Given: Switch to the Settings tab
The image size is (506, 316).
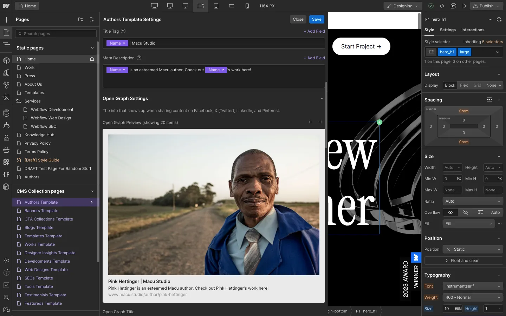Looking at the screenshot, I should (x=447, y=30).
